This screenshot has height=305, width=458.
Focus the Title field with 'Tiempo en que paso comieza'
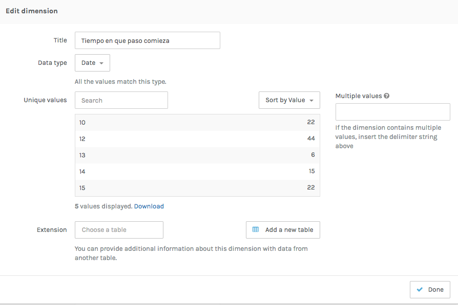pos(147,40)
